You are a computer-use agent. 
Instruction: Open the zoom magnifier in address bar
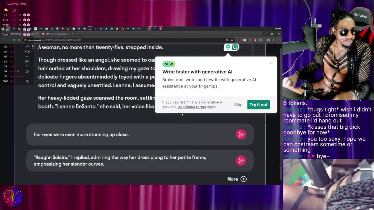[x=227, y=40]
